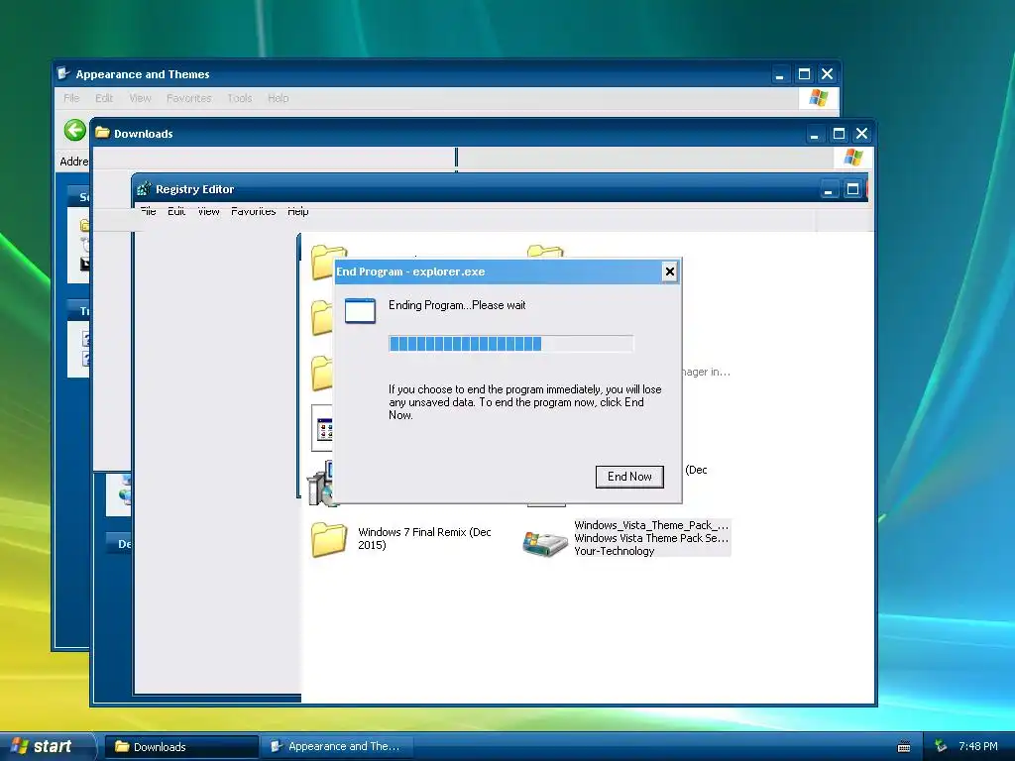
Task: Open Edit menu in Appearance and Themes
Action: (x=103, y=98)
